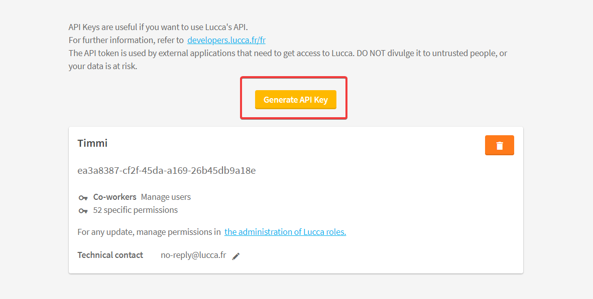The width and height of the screenshot is (593, 299).
Task: Click the key icon beside 52 specific permissions
Action: coord(83,210)
